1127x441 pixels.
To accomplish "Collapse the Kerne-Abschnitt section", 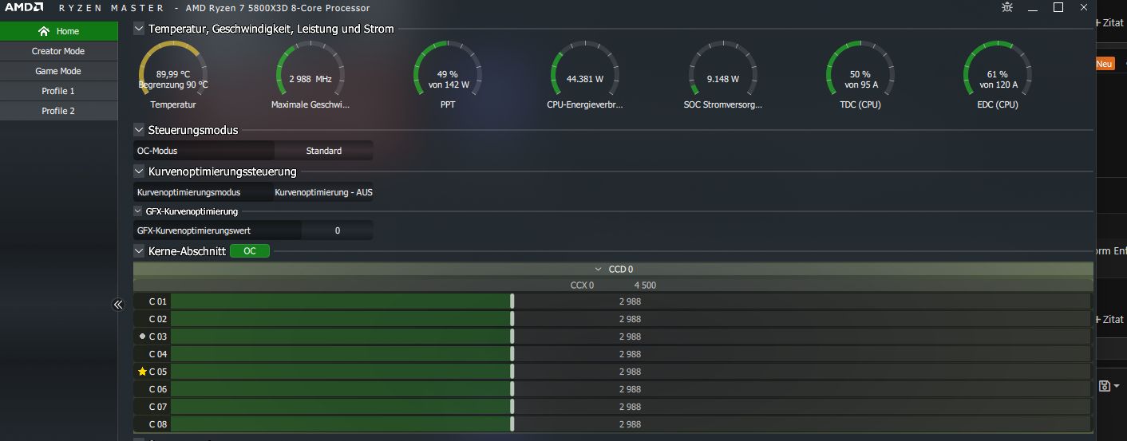I will tap(140, 251).
